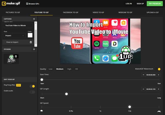Toggle the Enable audio switch
This screenshot has height=115, width=165.
32,92
